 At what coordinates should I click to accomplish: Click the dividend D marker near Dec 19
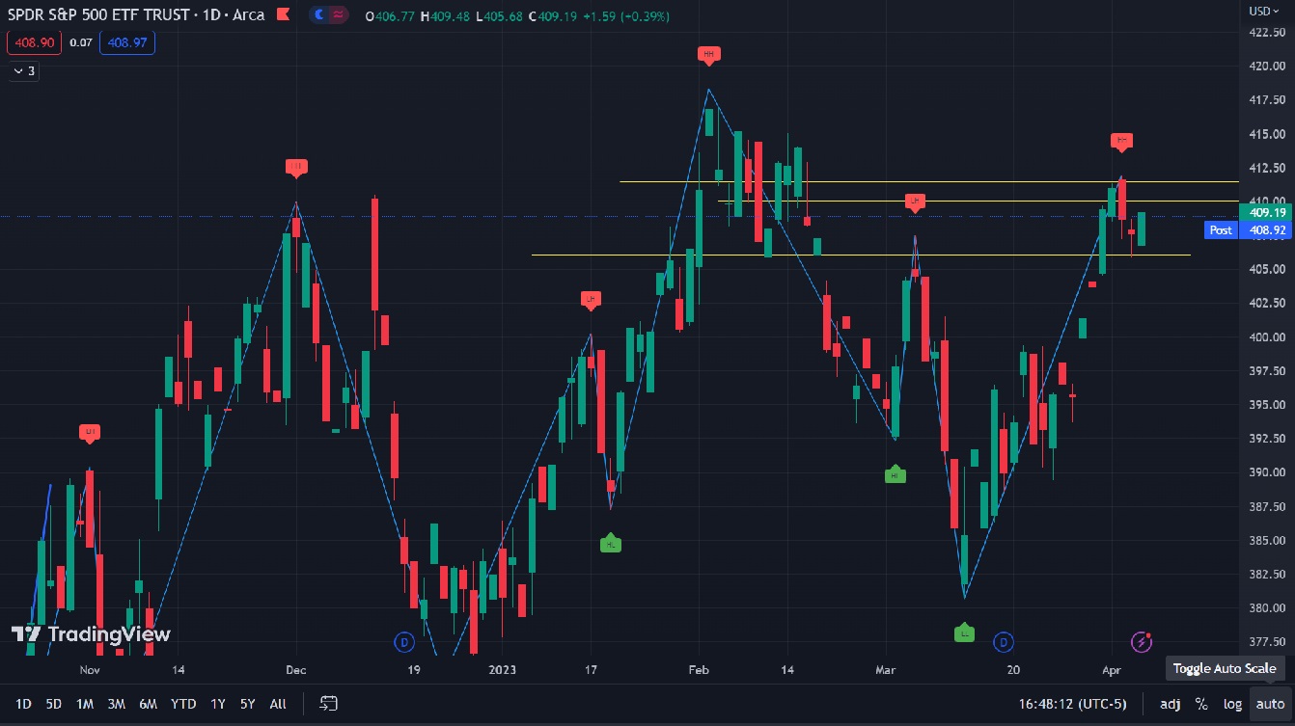pos(404,641)
